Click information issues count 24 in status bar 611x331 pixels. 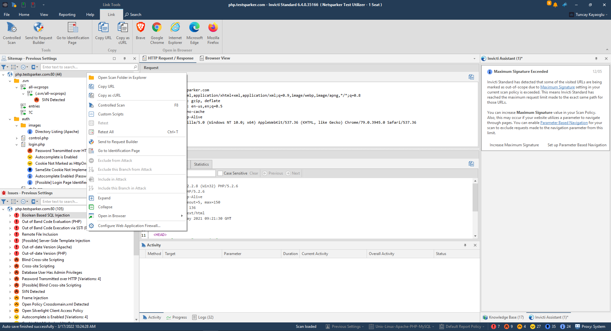(x=565, y=327)
